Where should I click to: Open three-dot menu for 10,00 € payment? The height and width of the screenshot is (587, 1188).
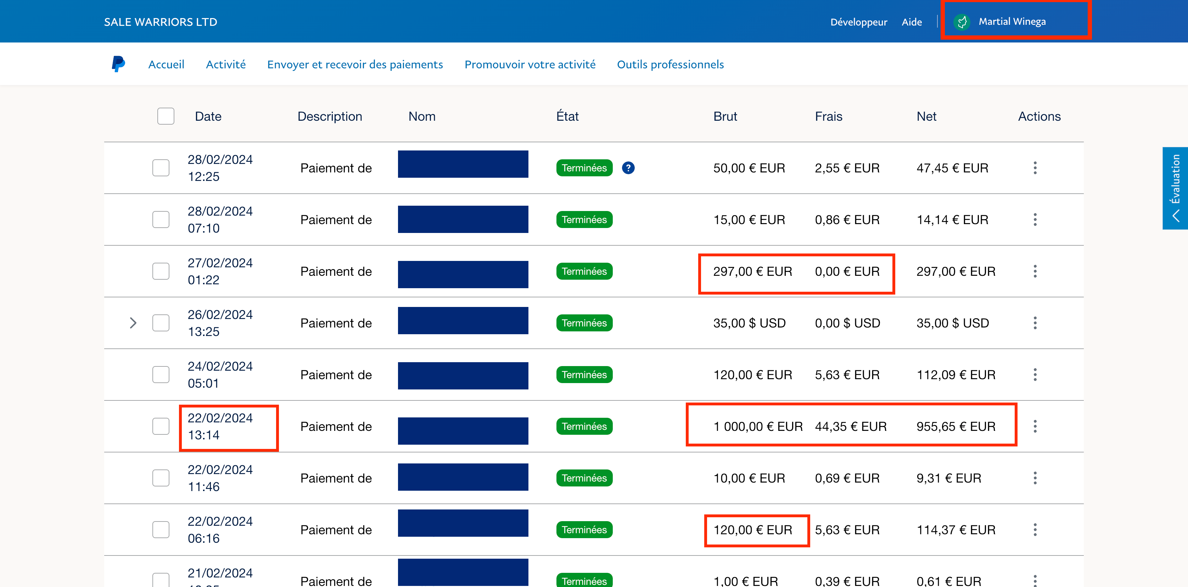(x=1035, y=478)
